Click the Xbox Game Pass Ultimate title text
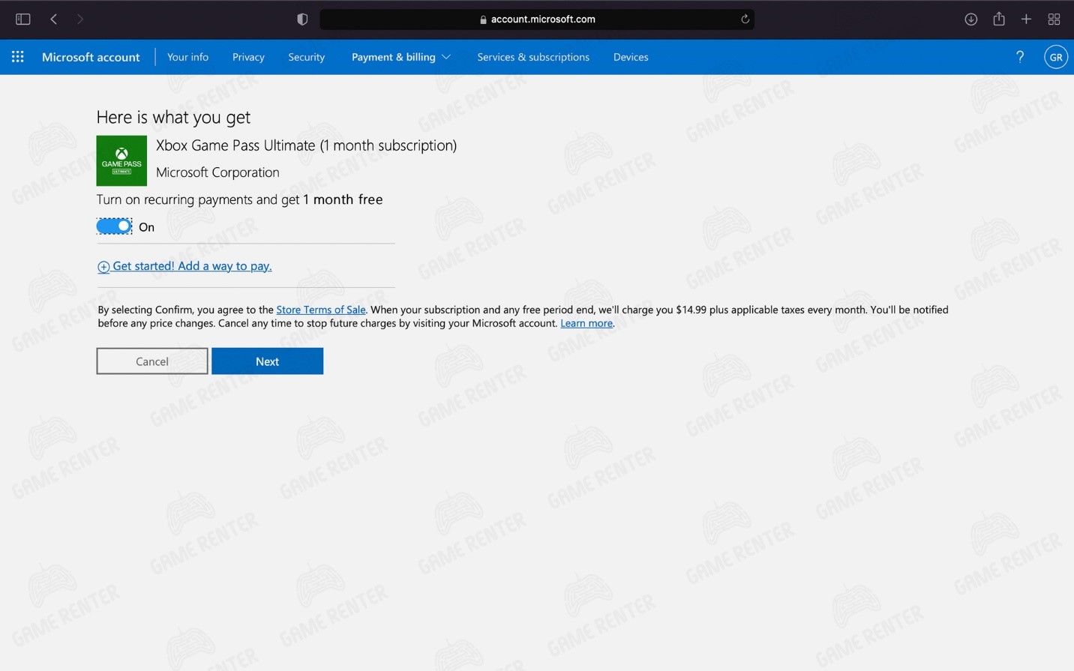1074x671 pixels. pyautogui.click(x=306, y=145)
